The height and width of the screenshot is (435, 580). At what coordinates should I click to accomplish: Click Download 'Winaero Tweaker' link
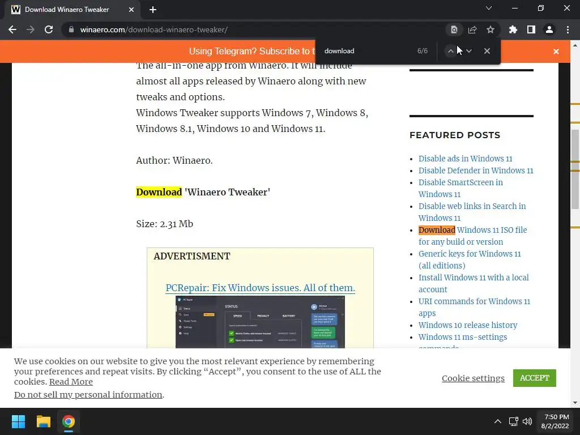pyautogui.click(x=203, y=192)
